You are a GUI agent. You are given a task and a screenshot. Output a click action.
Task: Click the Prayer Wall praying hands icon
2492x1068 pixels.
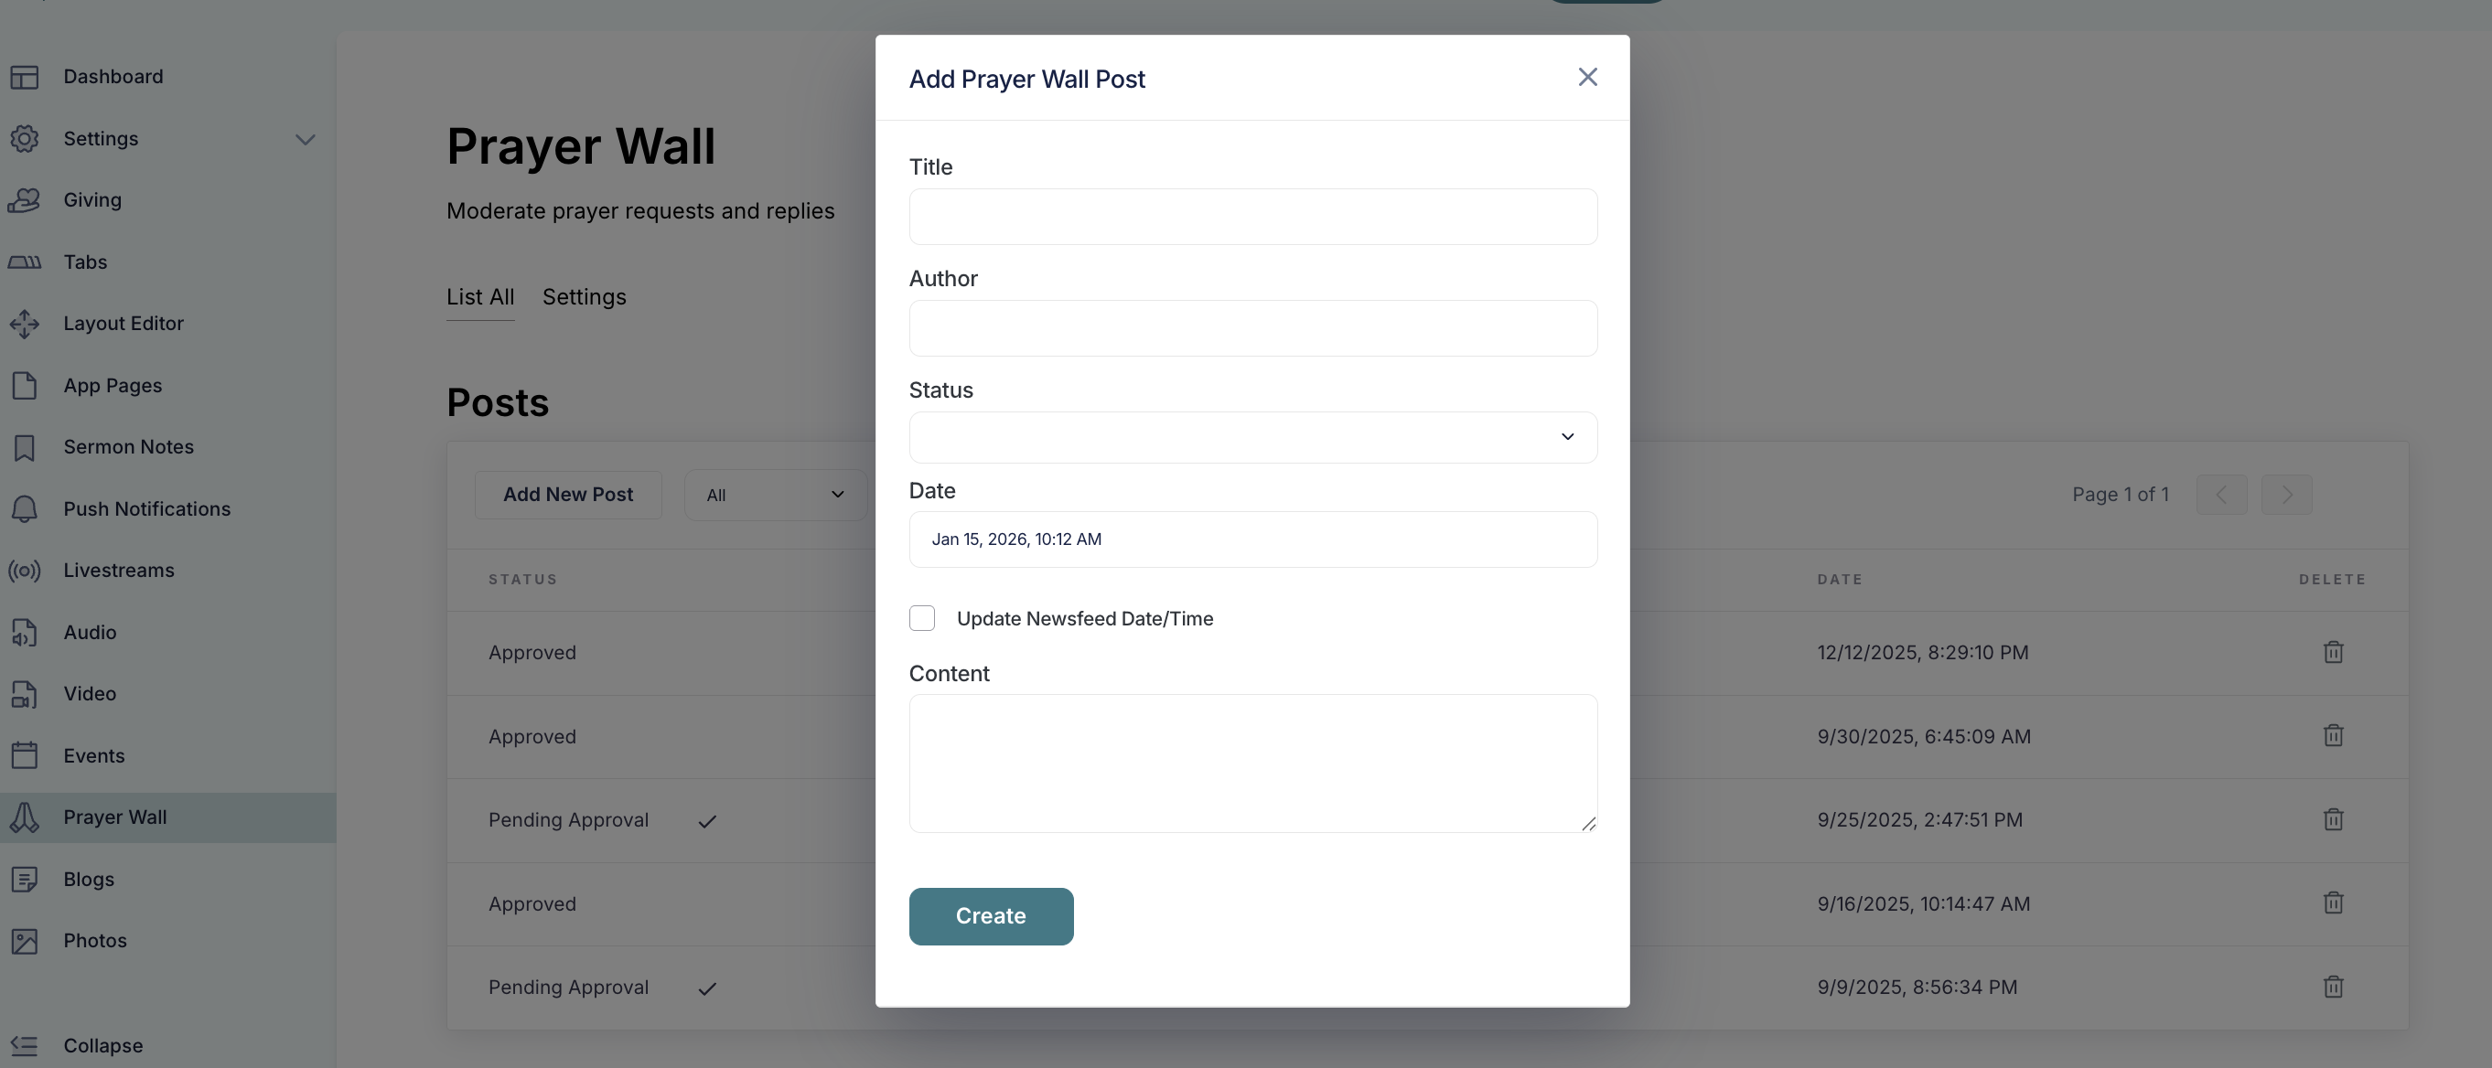tap(24, 817)
